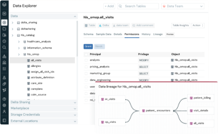Select the patient_encounters lineage node
The height and width of the screenshot is (134, 218).
(156, 111)
